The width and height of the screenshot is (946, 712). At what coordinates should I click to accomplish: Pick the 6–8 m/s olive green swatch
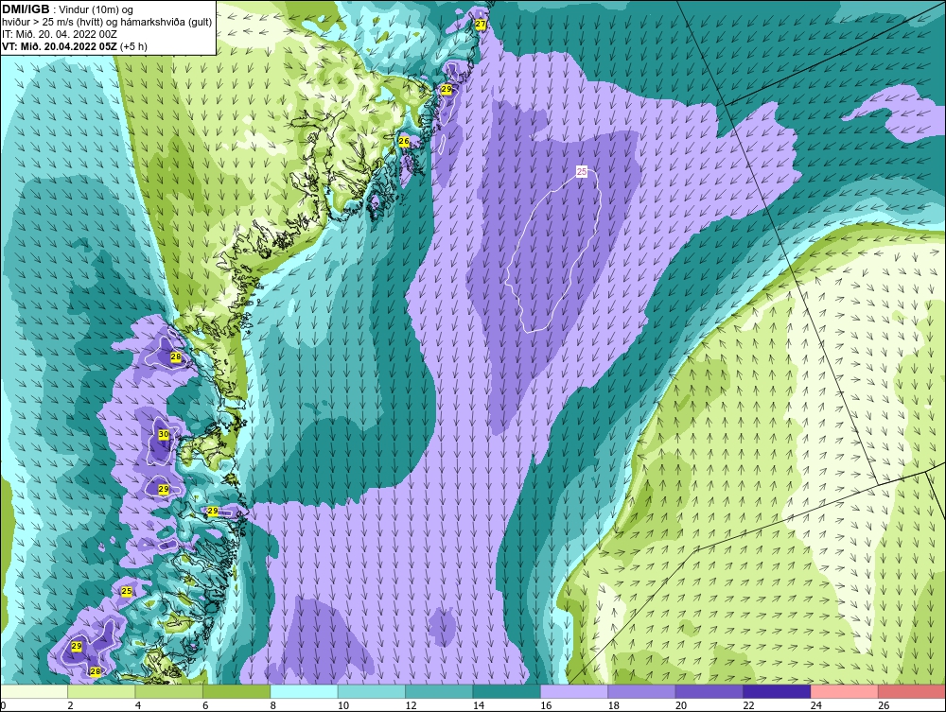click(x=236, y=691)
